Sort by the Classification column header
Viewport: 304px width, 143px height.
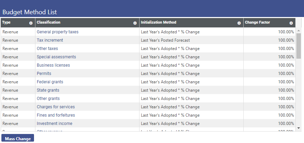(x=49, y=23)
